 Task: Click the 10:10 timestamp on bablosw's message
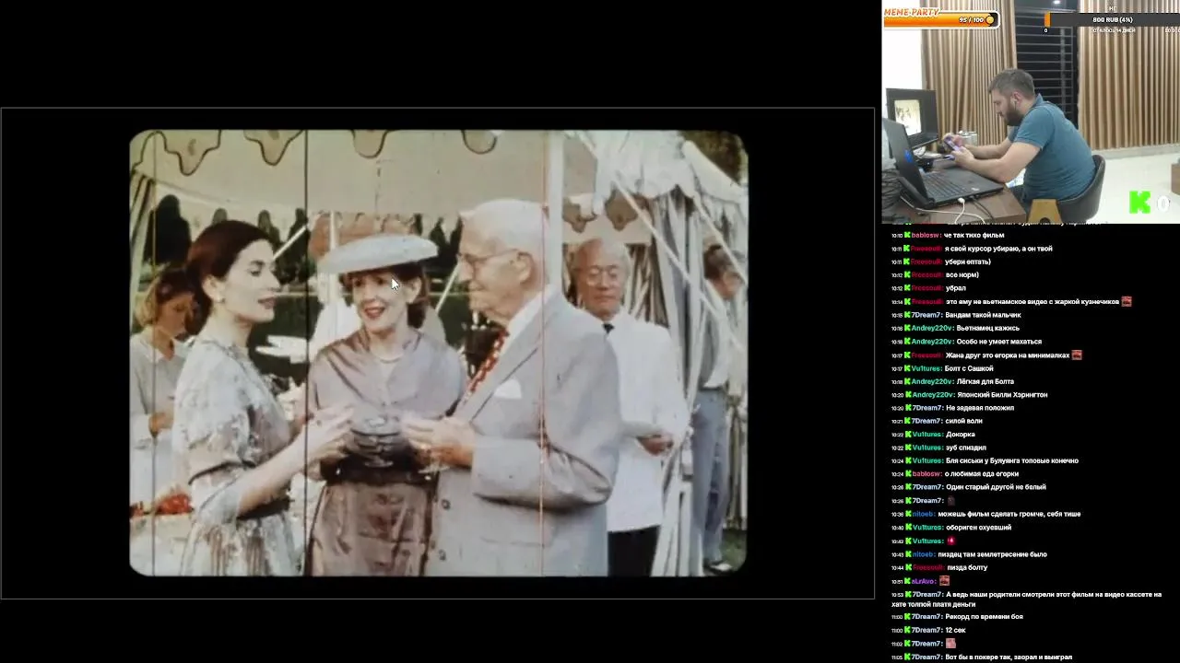tap(897, 235)
